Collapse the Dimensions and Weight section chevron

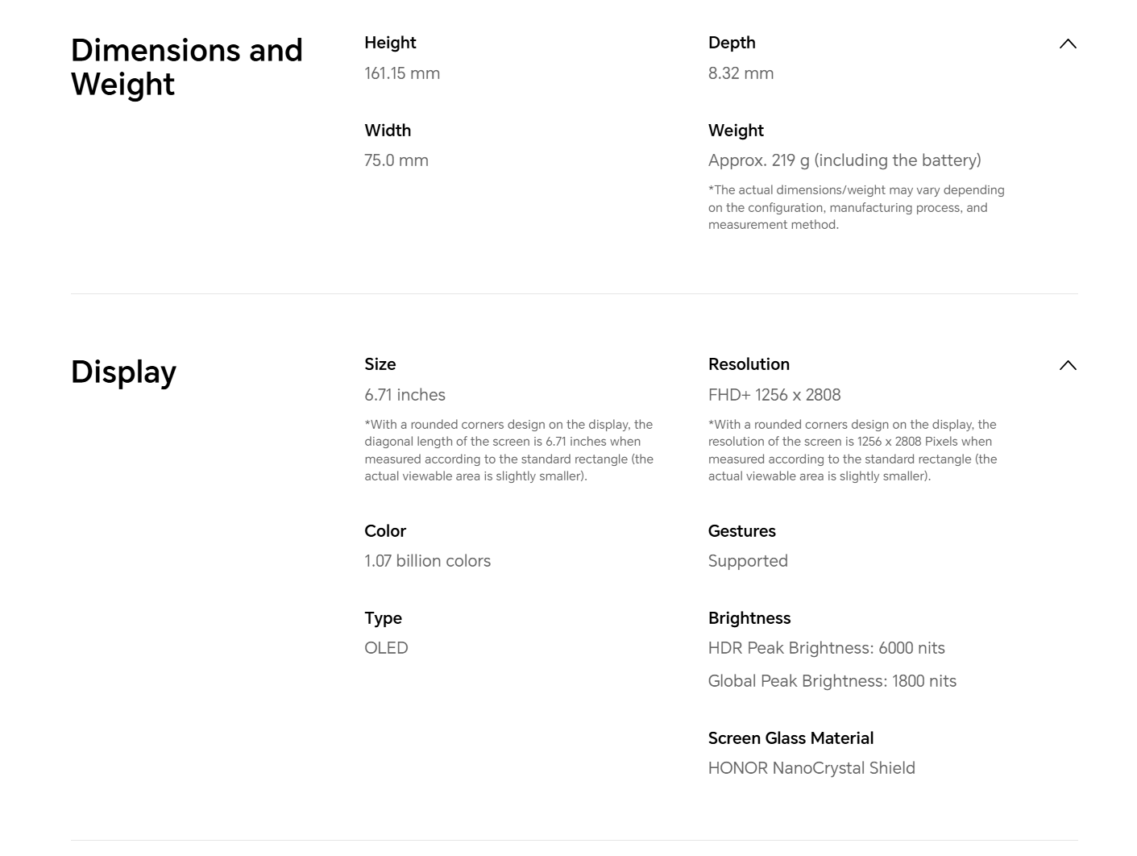click(1068, 44)
